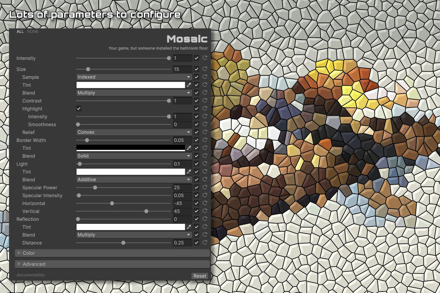
Task: Click the Size value field showing 15
Action: (183, 69)
